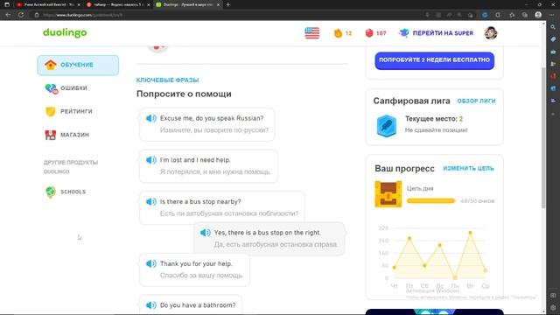
Task: Click the Duolingo logo
Action: tap(65, 32)
